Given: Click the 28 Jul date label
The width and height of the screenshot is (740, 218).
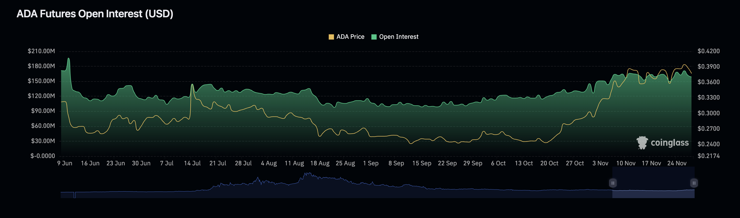Looking at the screenshot, I should coord(243,163).
